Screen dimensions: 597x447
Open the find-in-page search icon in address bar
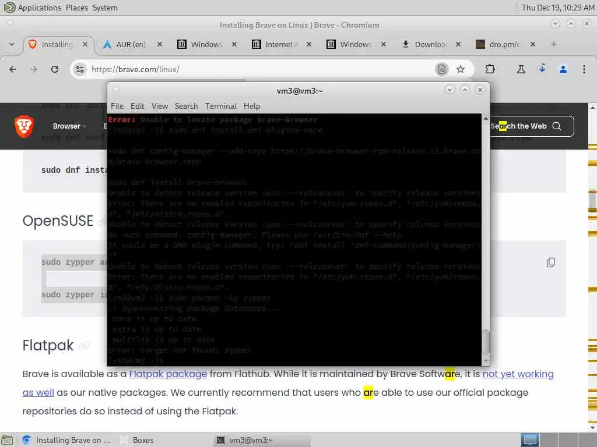(442, 69)
